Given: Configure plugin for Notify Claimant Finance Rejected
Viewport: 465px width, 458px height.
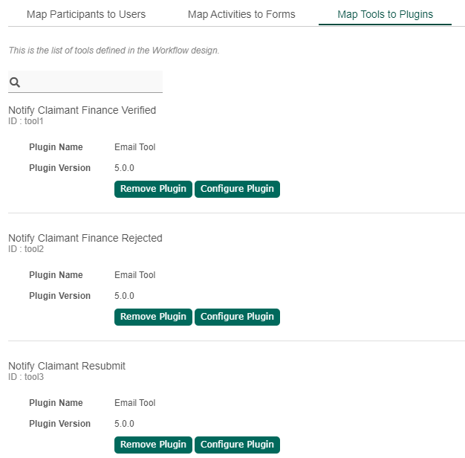Looking at the screenshot, I should (237, 317).
